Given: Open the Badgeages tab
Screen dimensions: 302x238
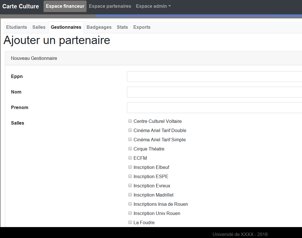Looking at the screenshot, I should pos(99,27).
